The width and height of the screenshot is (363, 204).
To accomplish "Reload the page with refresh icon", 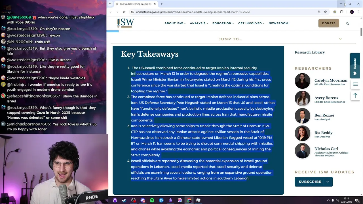I will pyautogui.click(x=124, y=12).
